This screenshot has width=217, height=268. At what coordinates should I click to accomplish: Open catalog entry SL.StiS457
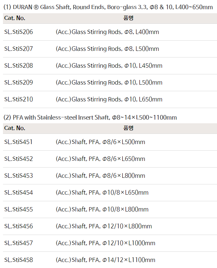pos(18,243)
